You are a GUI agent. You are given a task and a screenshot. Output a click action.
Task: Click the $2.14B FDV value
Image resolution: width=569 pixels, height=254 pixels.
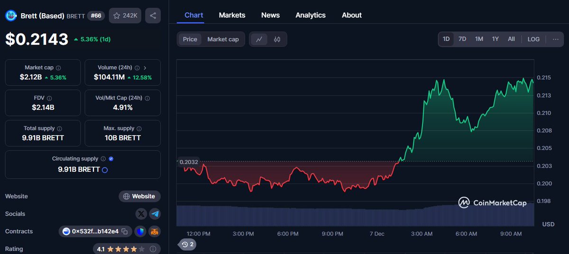[x=43, y=107]
